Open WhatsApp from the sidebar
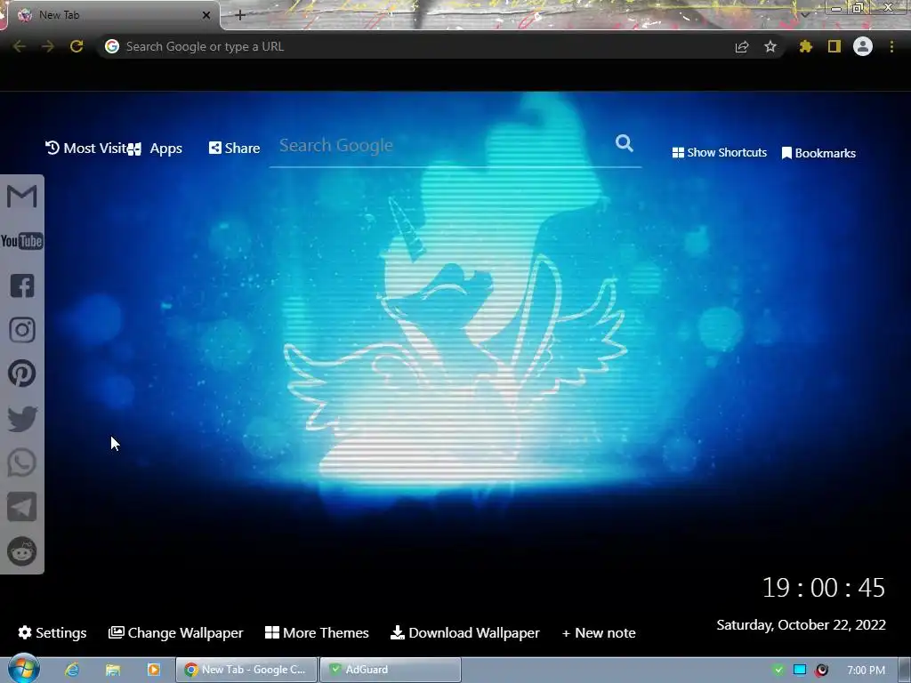The height and width of the screenshot is (683, 911). [22, 462]
